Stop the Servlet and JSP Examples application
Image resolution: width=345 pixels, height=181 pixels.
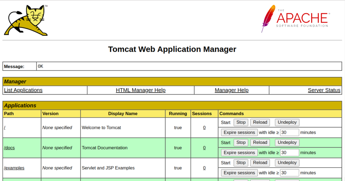pos(241,163)
